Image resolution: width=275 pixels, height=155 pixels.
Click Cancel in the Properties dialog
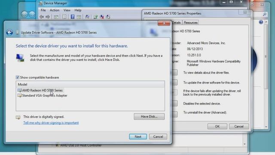tap(239, 126)
